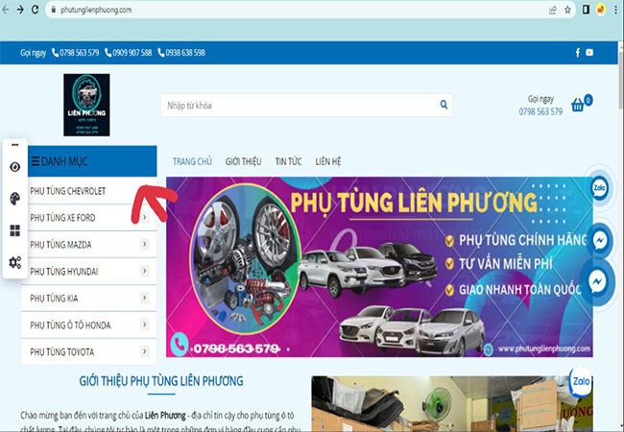The image size is (624, 432).
Task: Click the share page icon in address bar
Action: 553,10
